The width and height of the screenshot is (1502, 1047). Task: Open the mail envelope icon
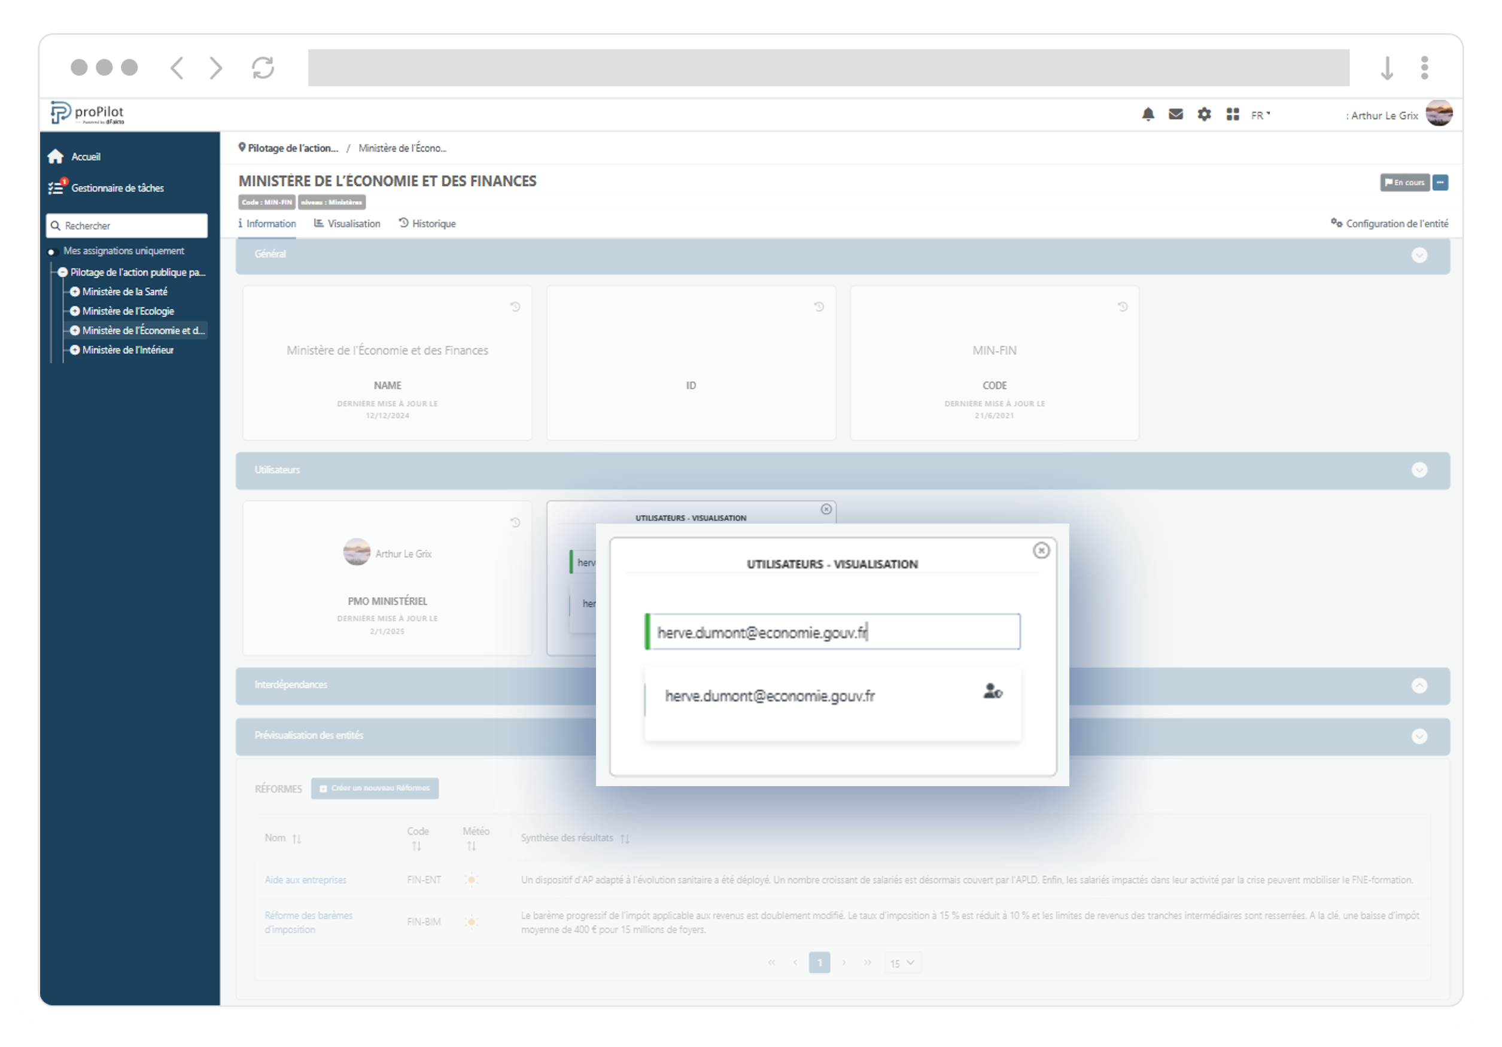coord(1175,114)
